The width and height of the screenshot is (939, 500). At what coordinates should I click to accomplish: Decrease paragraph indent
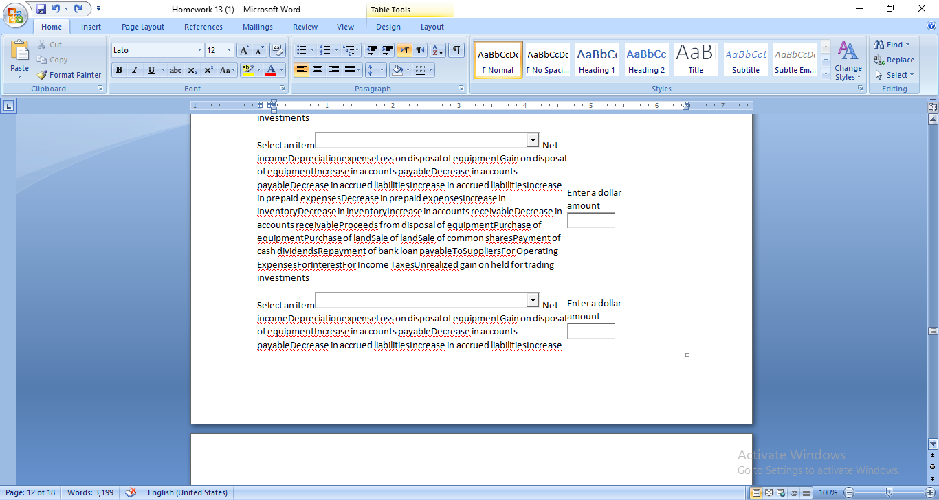[372, 50]
